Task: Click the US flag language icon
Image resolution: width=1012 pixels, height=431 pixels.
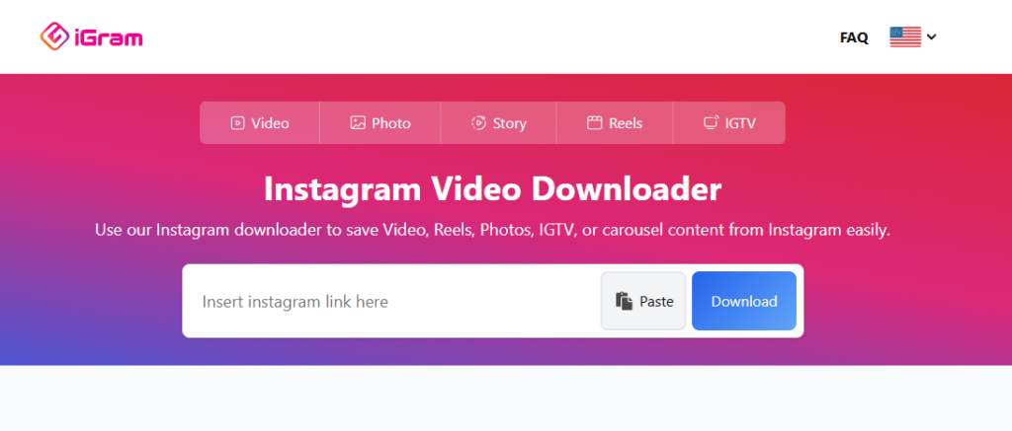Action: 904,37
